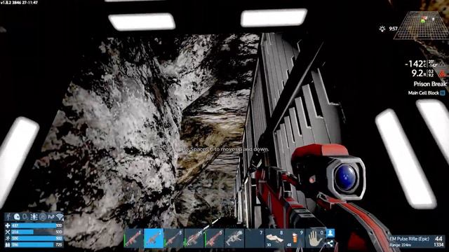Click the sun daytime icon
The width and height of the screenshot is (449, 252).
[382, 29]
